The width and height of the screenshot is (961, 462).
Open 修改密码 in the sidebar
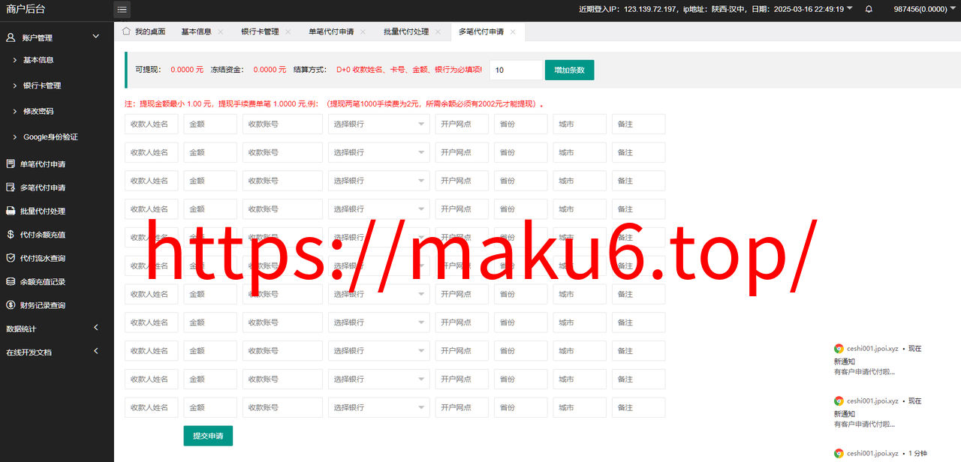click(x=38, y=111)
